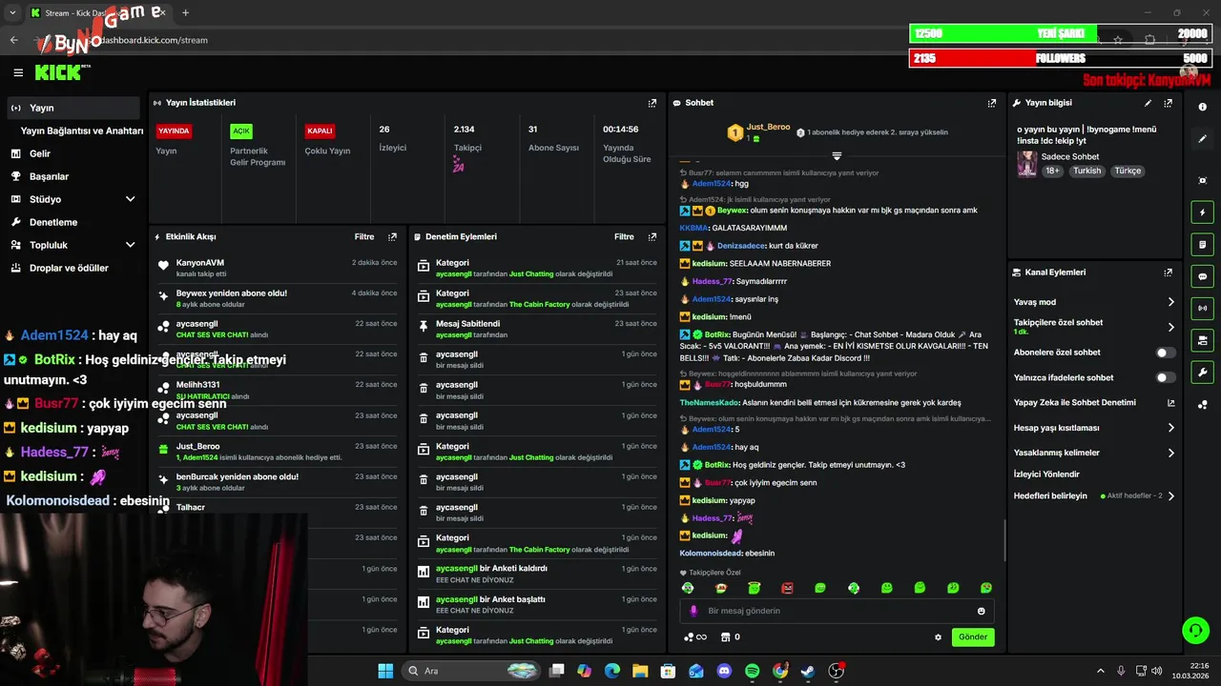The height and width of the screenshot is (686, 1221).
Task: Select Yayın in left sidebar
Action: 73,108
